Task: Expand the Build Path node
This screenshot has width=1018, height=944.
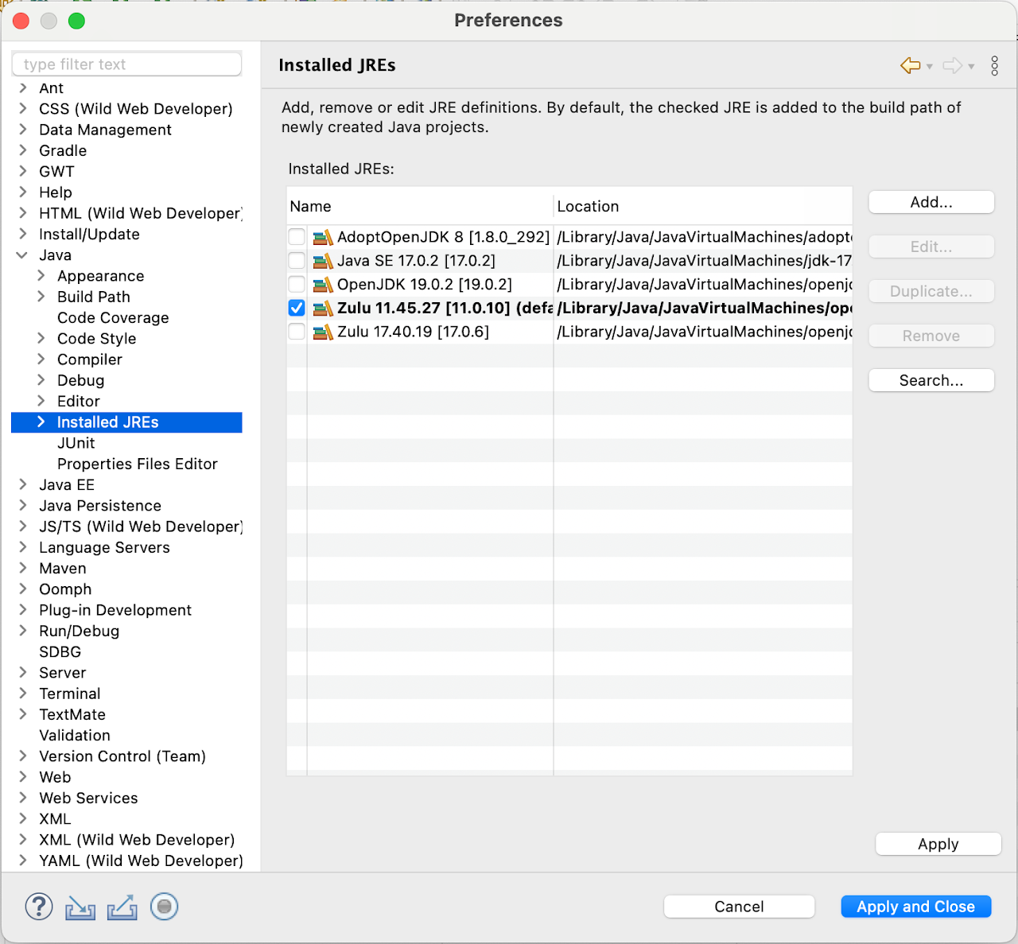Action: click(41, 297)
